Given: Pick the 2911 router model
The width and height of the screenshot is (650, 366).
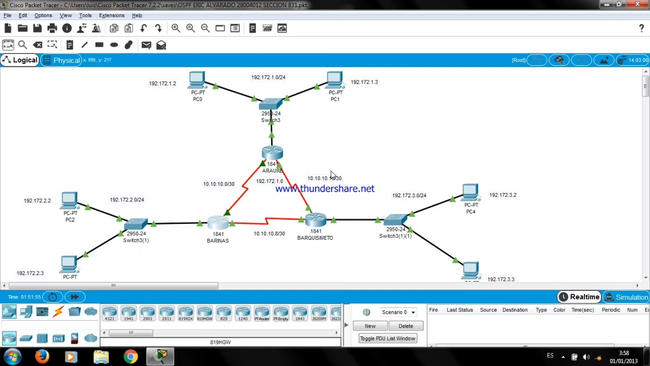Looking at the screenshot, I should coord(167,314).
